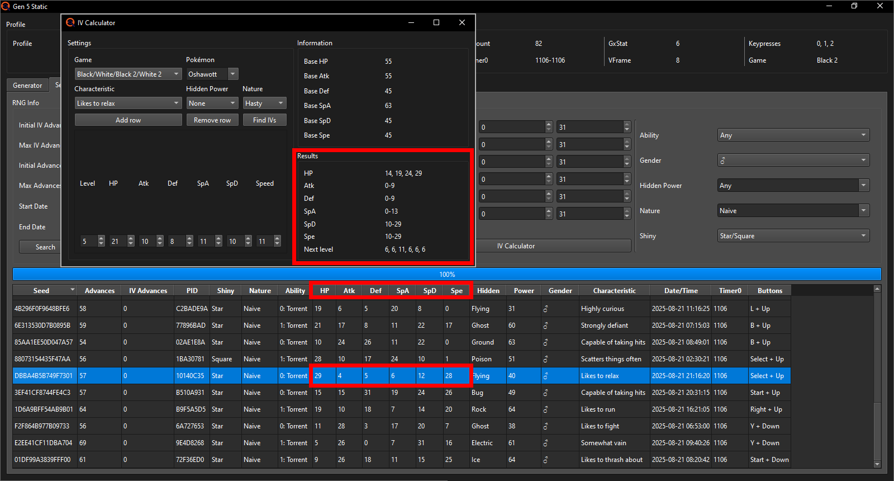The width and height of the screenshot is (894, 481).
Task: Click the IV Calculator window app icon
Action: [x=70, y=22]
